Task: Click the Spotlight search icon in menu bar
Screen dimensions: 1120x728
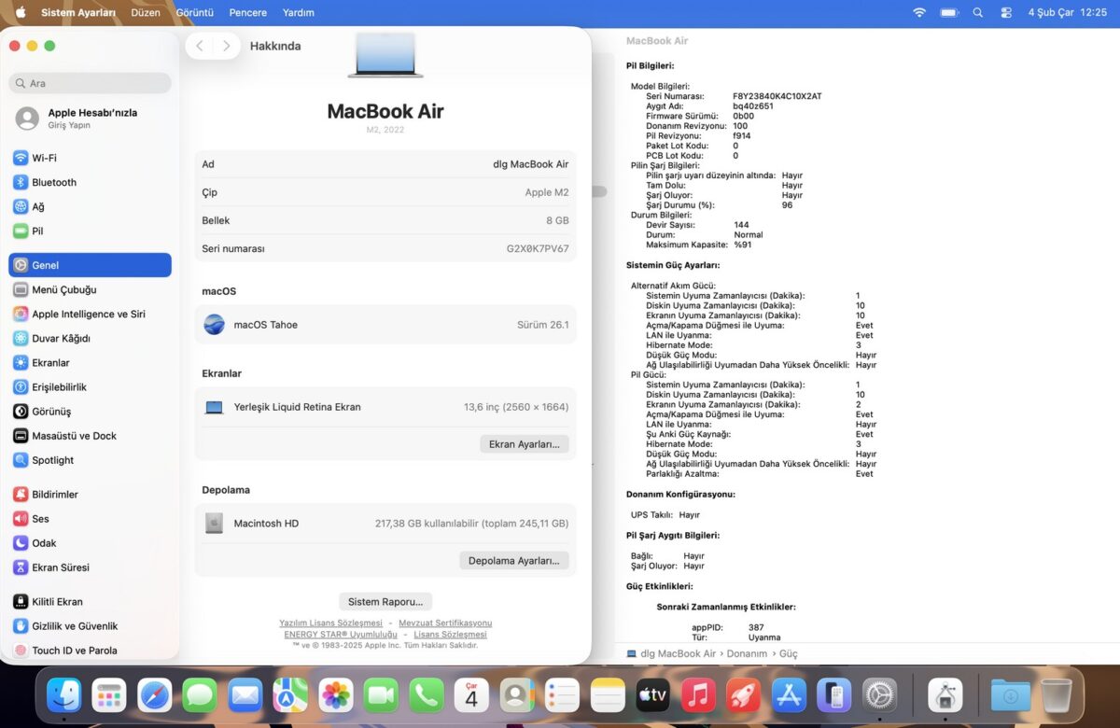Action: 977,13
